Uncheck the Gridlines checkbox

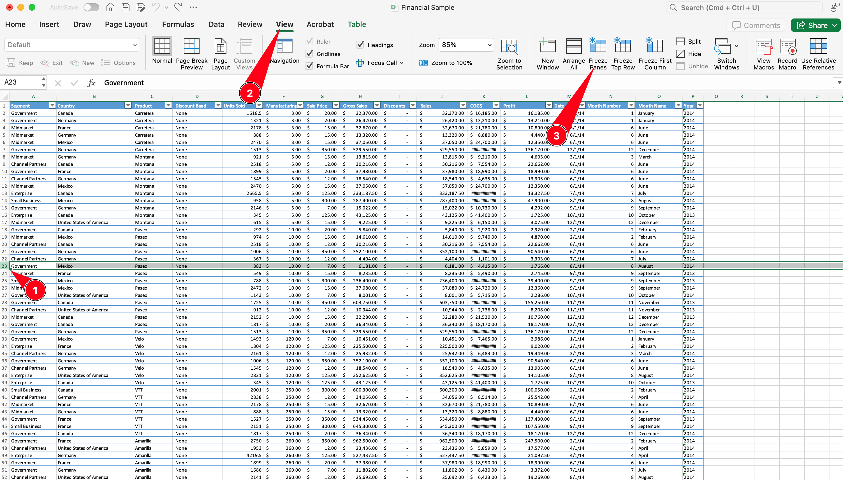[x=309, y=53]
